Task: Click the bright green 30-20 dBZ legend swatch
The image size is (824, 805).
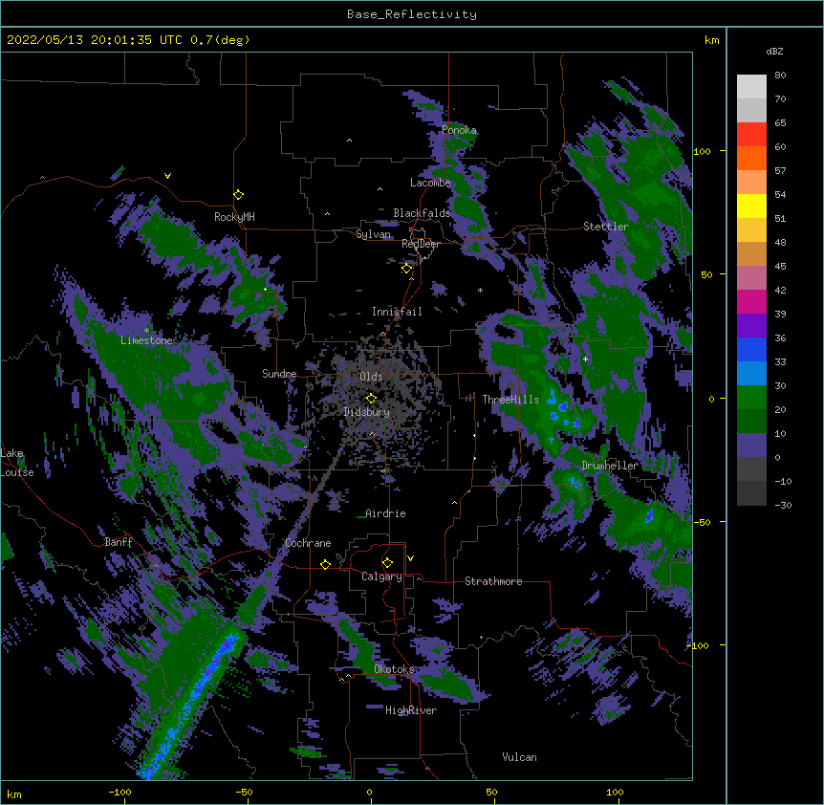Action: pyautogui.click(x=751, y=398)
